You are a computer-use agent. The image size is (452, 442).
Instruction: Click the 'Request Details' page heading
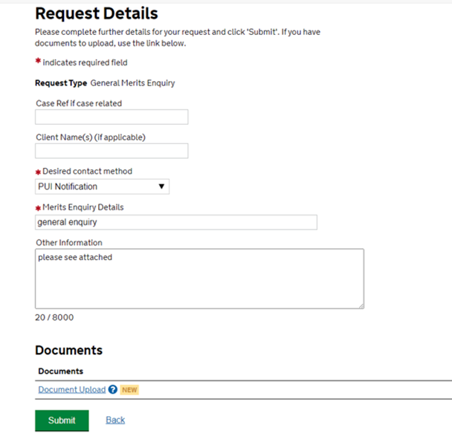click(97, 13)
